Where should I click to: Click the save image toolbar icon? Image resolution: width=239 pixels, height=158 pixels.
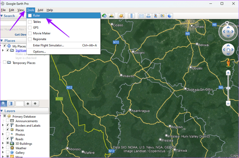point(156,16)
